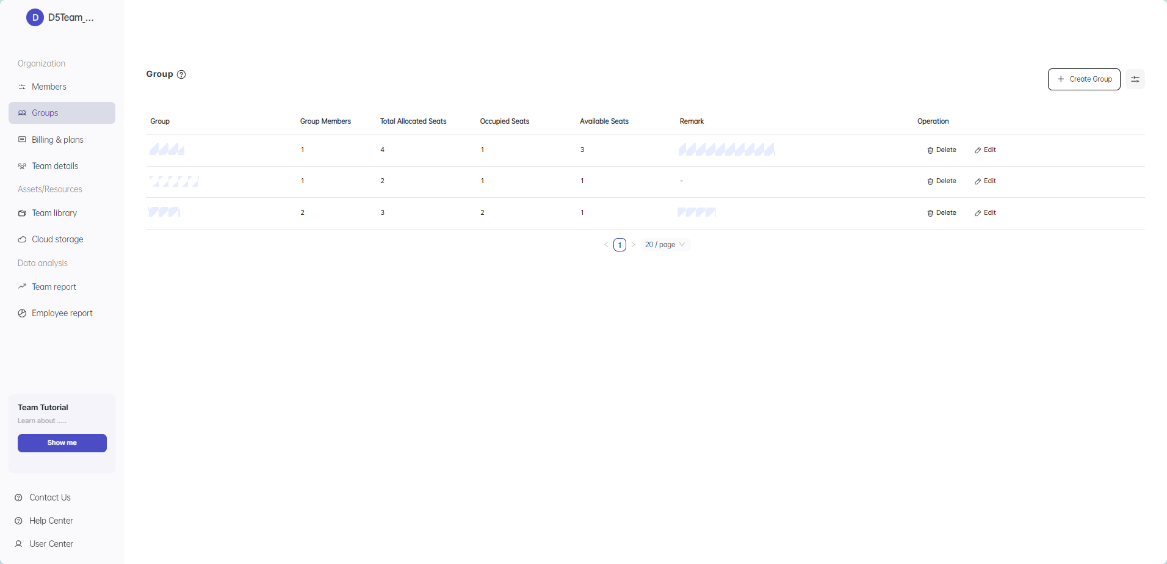Viewport: 1167px width, 564px height.
Task: Expand the 20 / page dropdown
Action: pyautogui.click(x=665, y=245)
